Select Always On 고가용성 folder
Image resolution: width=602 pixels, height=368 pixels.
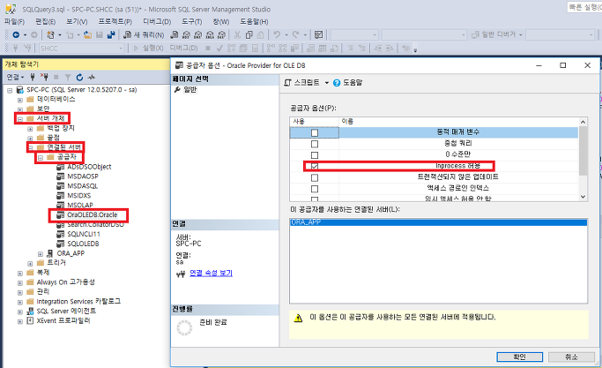tap(65, 282)
